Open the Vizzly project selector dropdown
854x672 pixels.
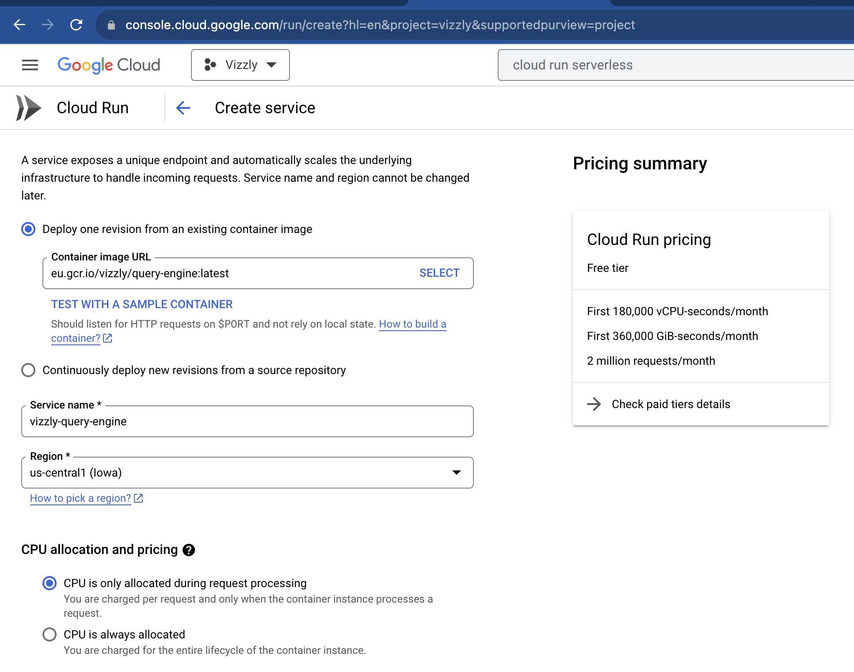(x=240, y=65)
